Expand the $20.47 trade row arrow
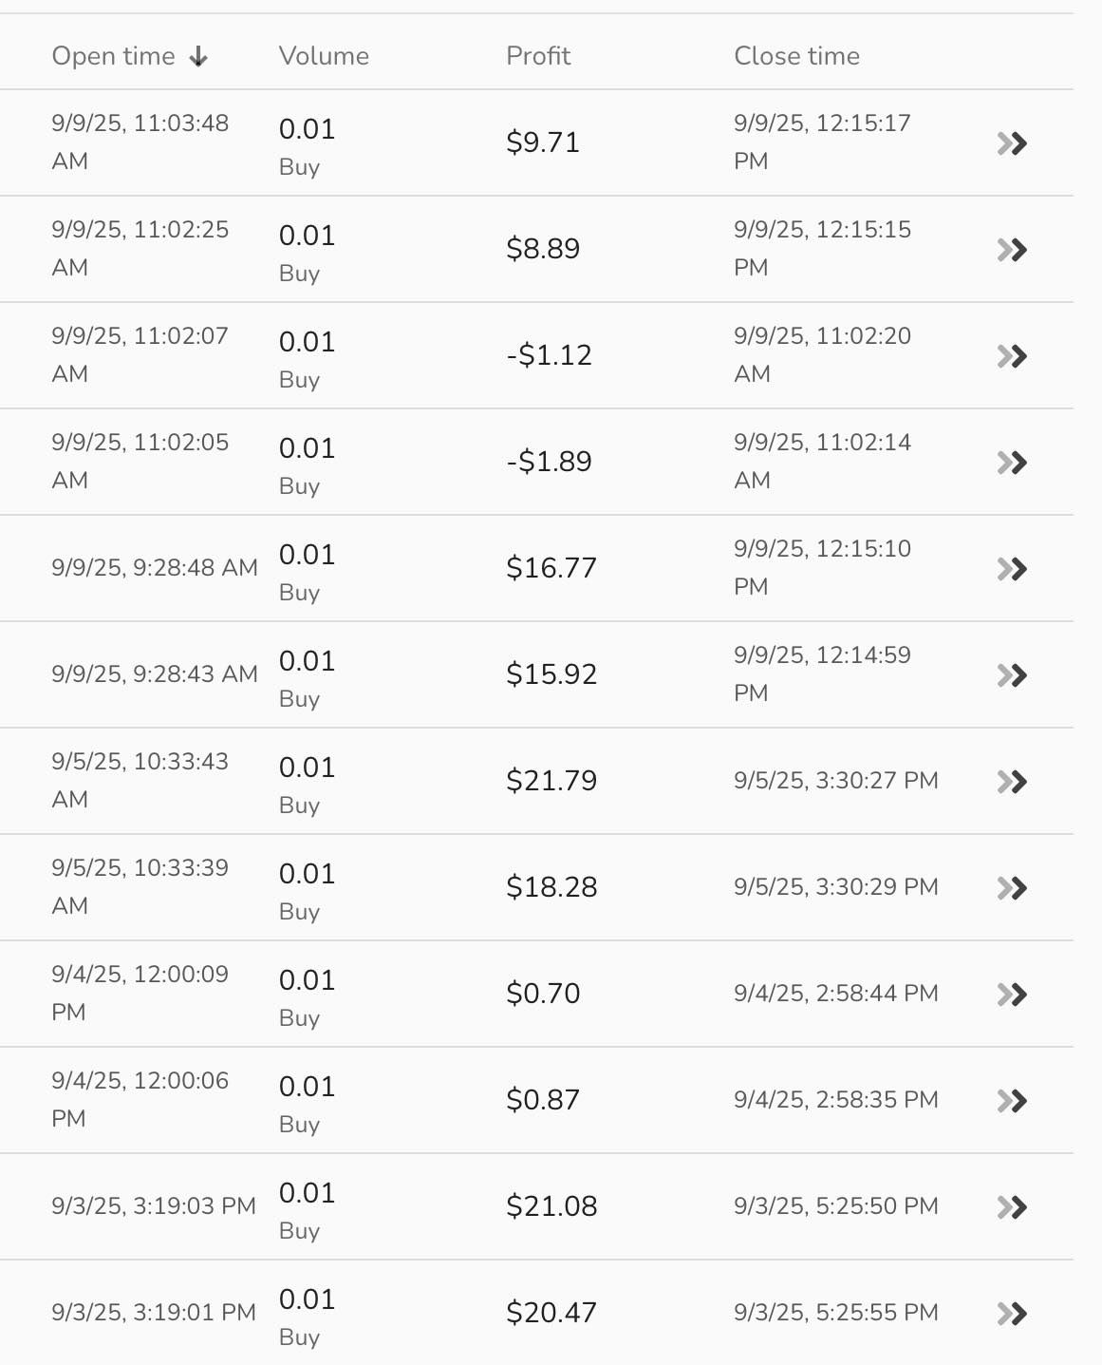This screenshot has width=1102, height=1365. tap(1012, 1314)
